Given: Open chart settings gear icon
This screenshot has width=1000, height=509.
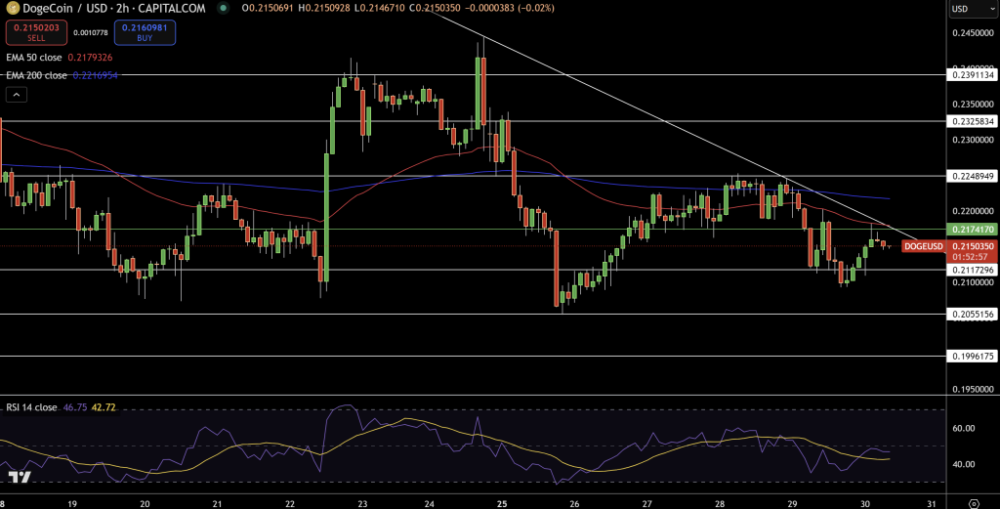Looking at the screenshot, I should coord(974,503).
